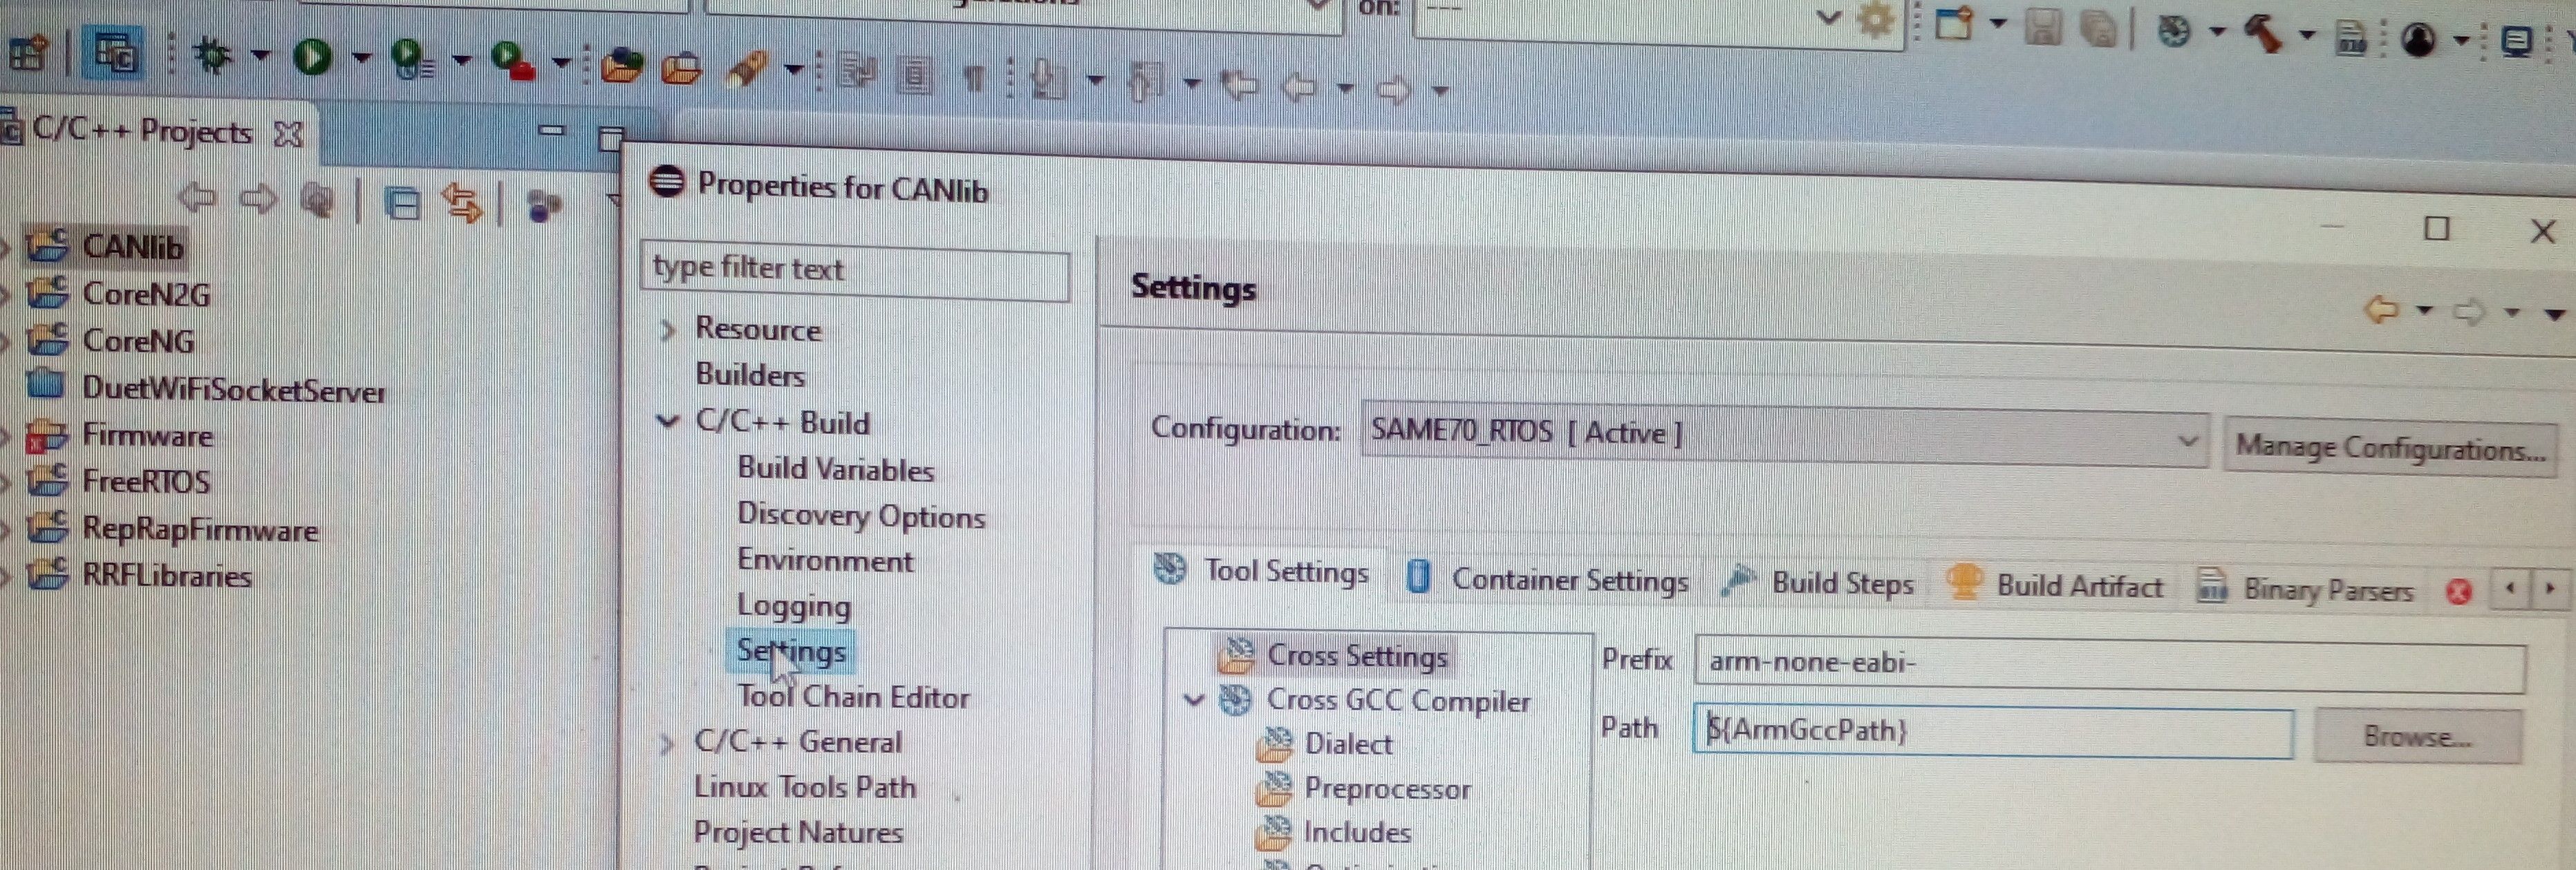Viewport: 2576px width, 870px height.
Task: Open the Configuration combo box SAME70_RTOS
Action: pos(1784,436)
